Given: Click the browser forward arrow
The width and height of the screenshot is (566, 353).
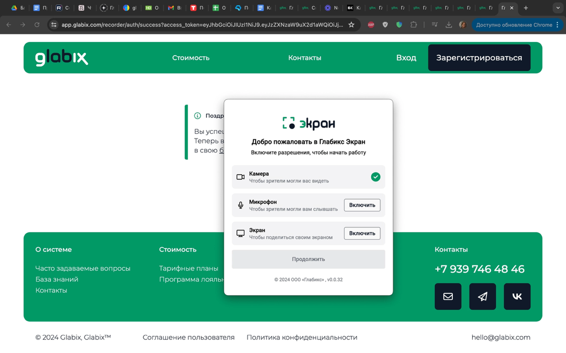Looking at the screenshot, I should pyautogui.click(x=23, y=25).
